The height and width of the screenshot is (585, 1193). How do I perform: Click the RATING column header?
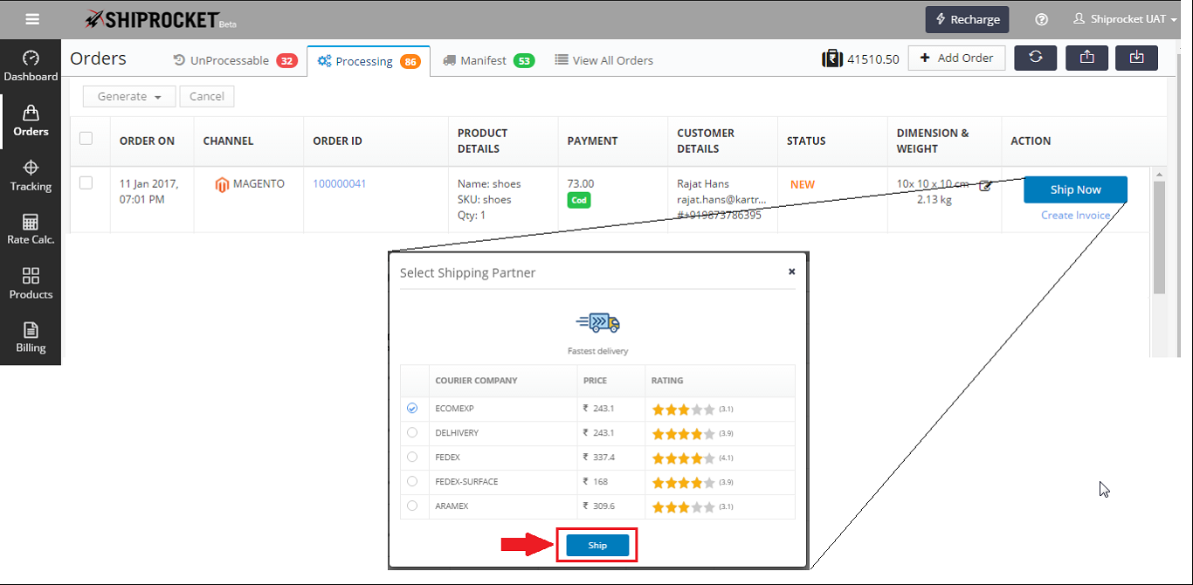[x=667, y=381]
